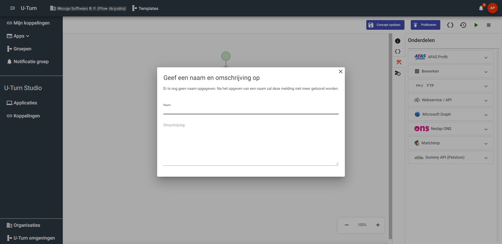Collapse sidebar with the hamburger menu icon
The image size is (502, 244).
tap(12, 8)
